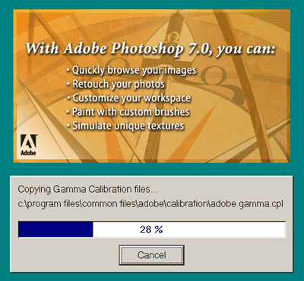This screenshot has height=281, width=304.
Task: Click the filled blue progress bar portion
Action: click(55, 229)
